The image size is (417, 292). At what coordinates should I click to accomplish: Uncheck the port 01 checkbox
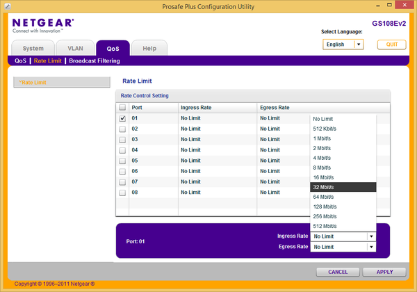123,119
